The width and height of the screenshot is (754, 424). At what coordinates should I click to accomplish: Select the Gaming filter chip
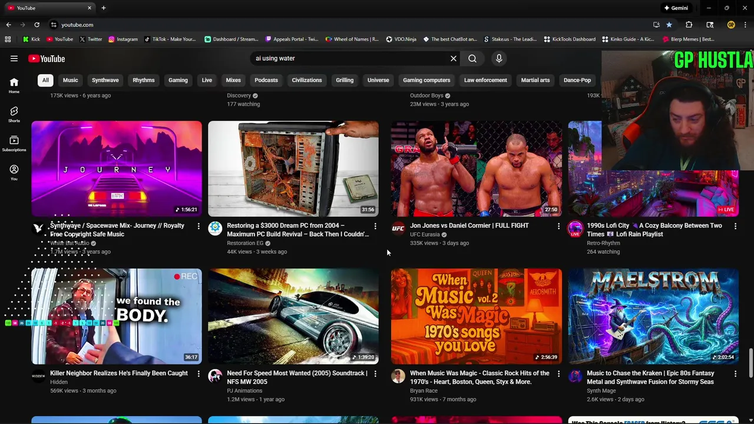click(x=178, y=80)
